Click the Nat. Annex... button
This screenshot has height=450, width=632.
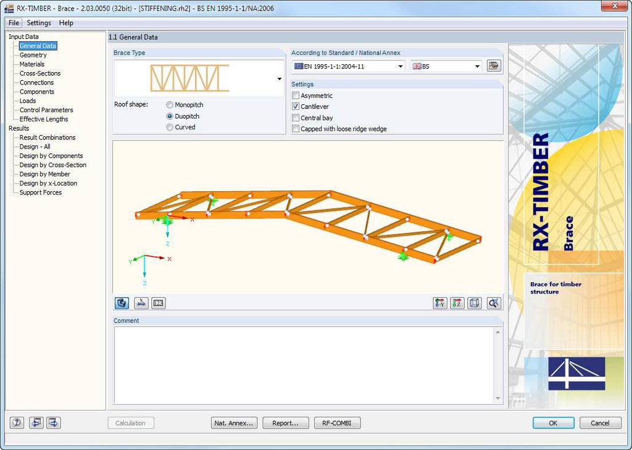[234, 423]
